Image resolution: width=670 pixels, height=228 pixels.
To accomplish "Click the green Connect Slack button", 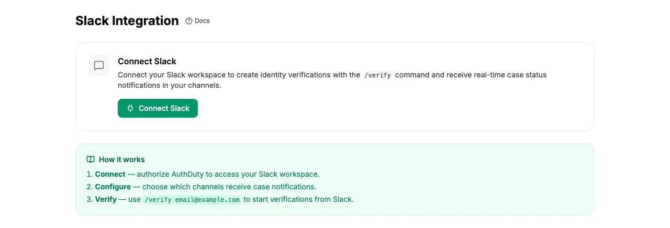I will point(158,108).
